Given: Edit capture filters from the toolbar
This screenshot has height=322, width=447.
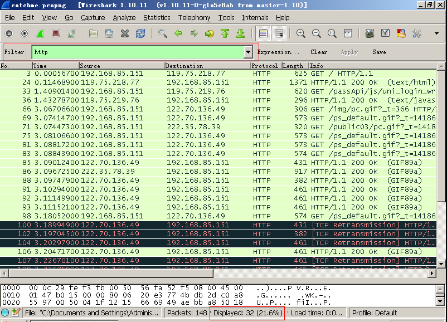Looking at the screenshot, I should [370, 33].
